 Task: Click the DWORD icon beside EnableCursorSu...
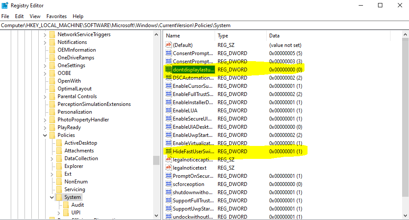pos(169,86)
